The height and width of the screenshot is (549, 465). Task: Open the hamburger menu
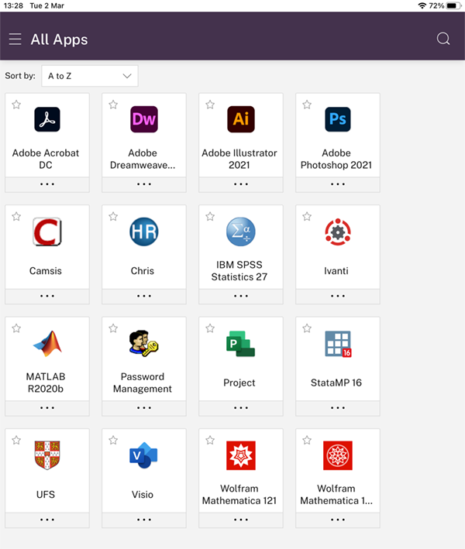15,39
